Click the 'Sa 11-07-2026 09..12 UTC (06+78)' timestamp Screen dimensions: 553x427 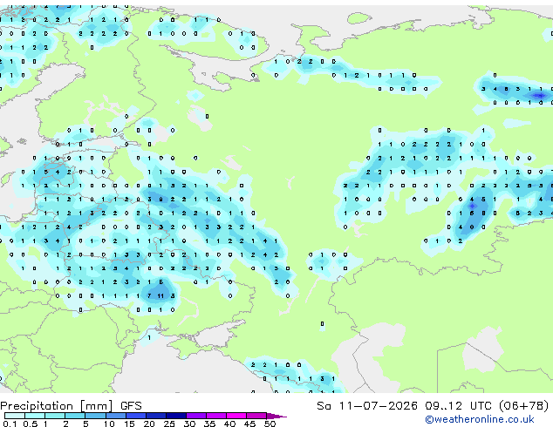(433, 406)
